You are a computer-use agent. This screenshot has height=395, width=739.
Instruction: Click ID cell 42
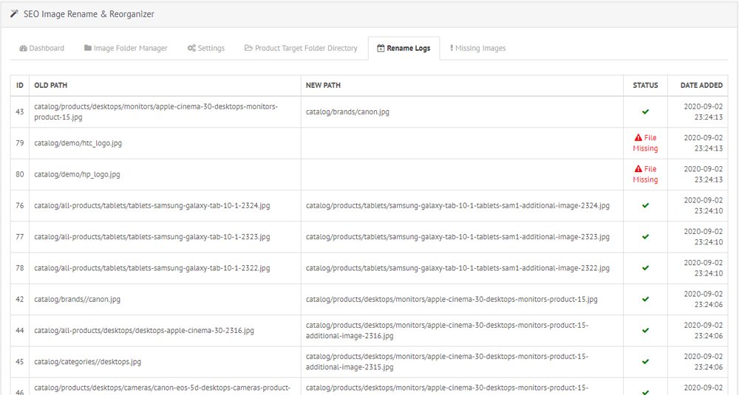[x=20, y=300]
